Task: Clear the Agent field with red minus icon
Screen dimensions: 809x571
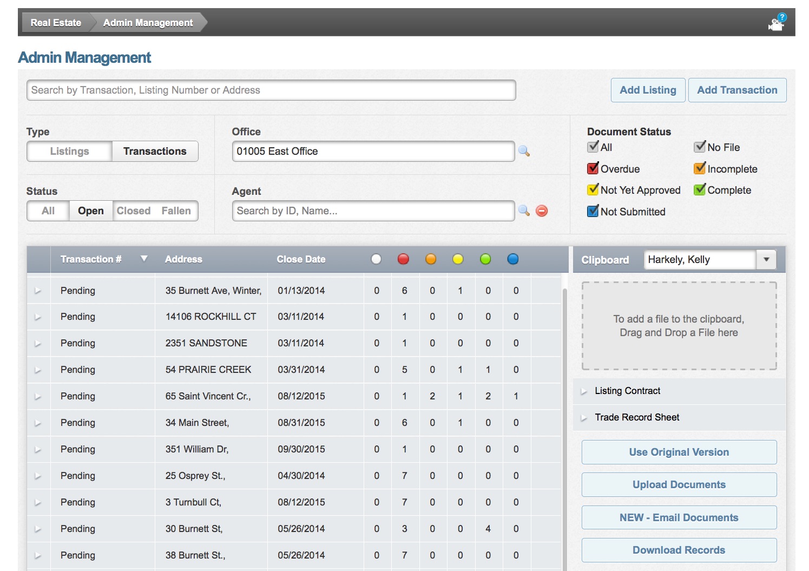Action: tap(541, 211)
